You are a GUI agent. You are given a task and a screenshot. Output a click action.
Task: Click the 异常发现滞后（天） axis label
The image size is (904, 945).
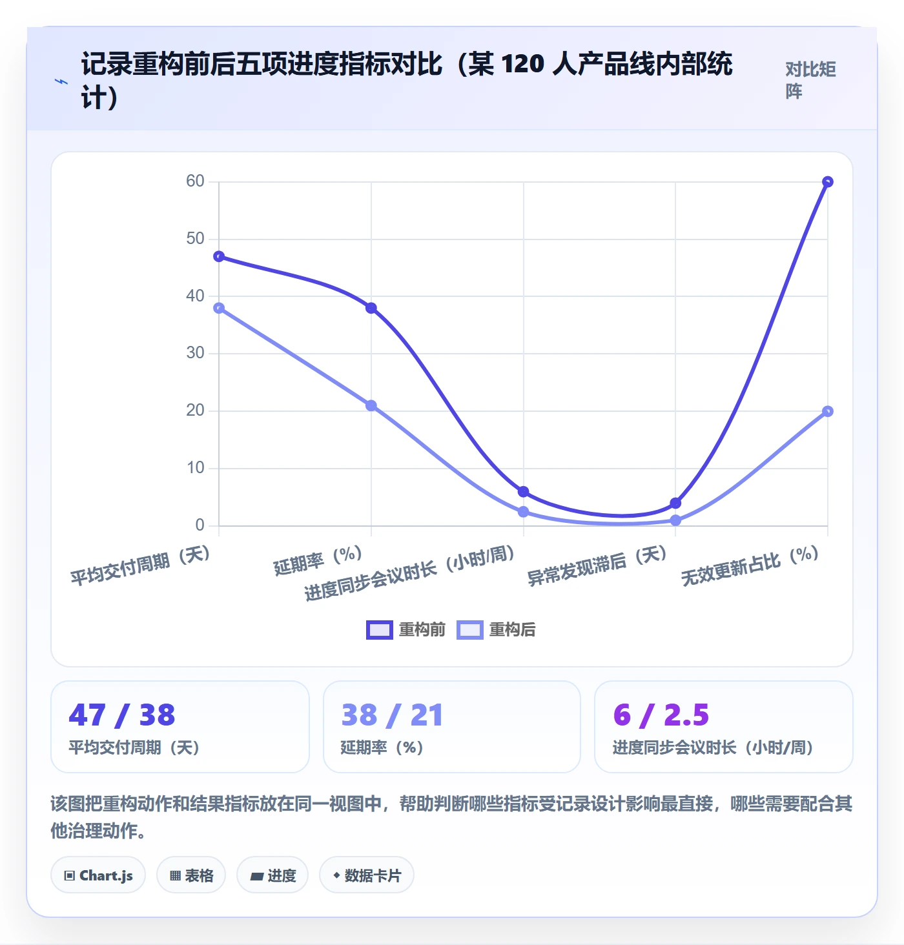pyautogui.click(x=597, y=565)
